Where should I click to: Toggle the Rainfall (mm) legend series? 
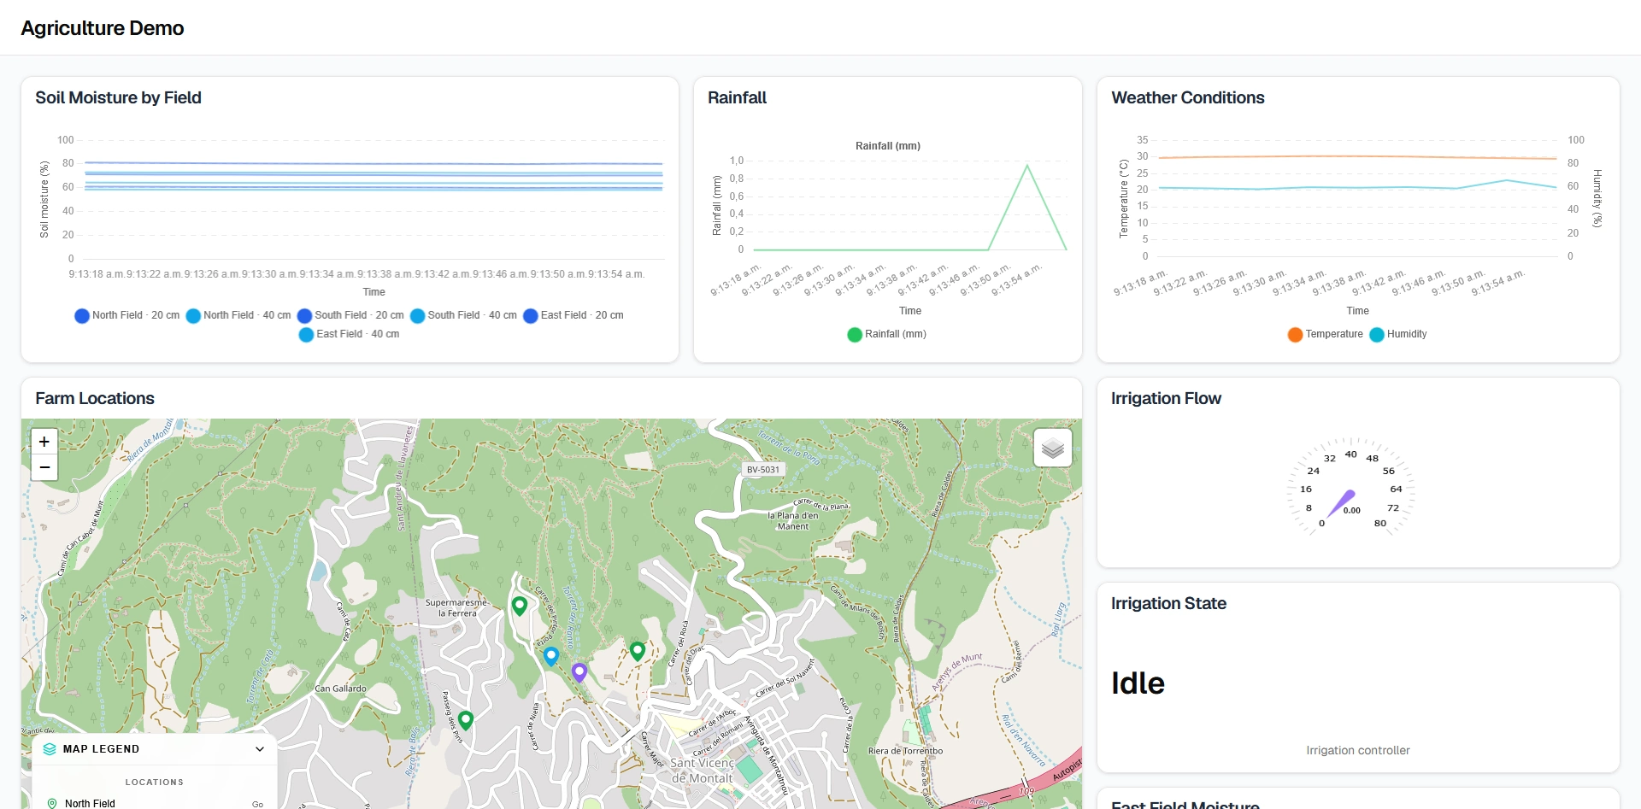point(887,334)
